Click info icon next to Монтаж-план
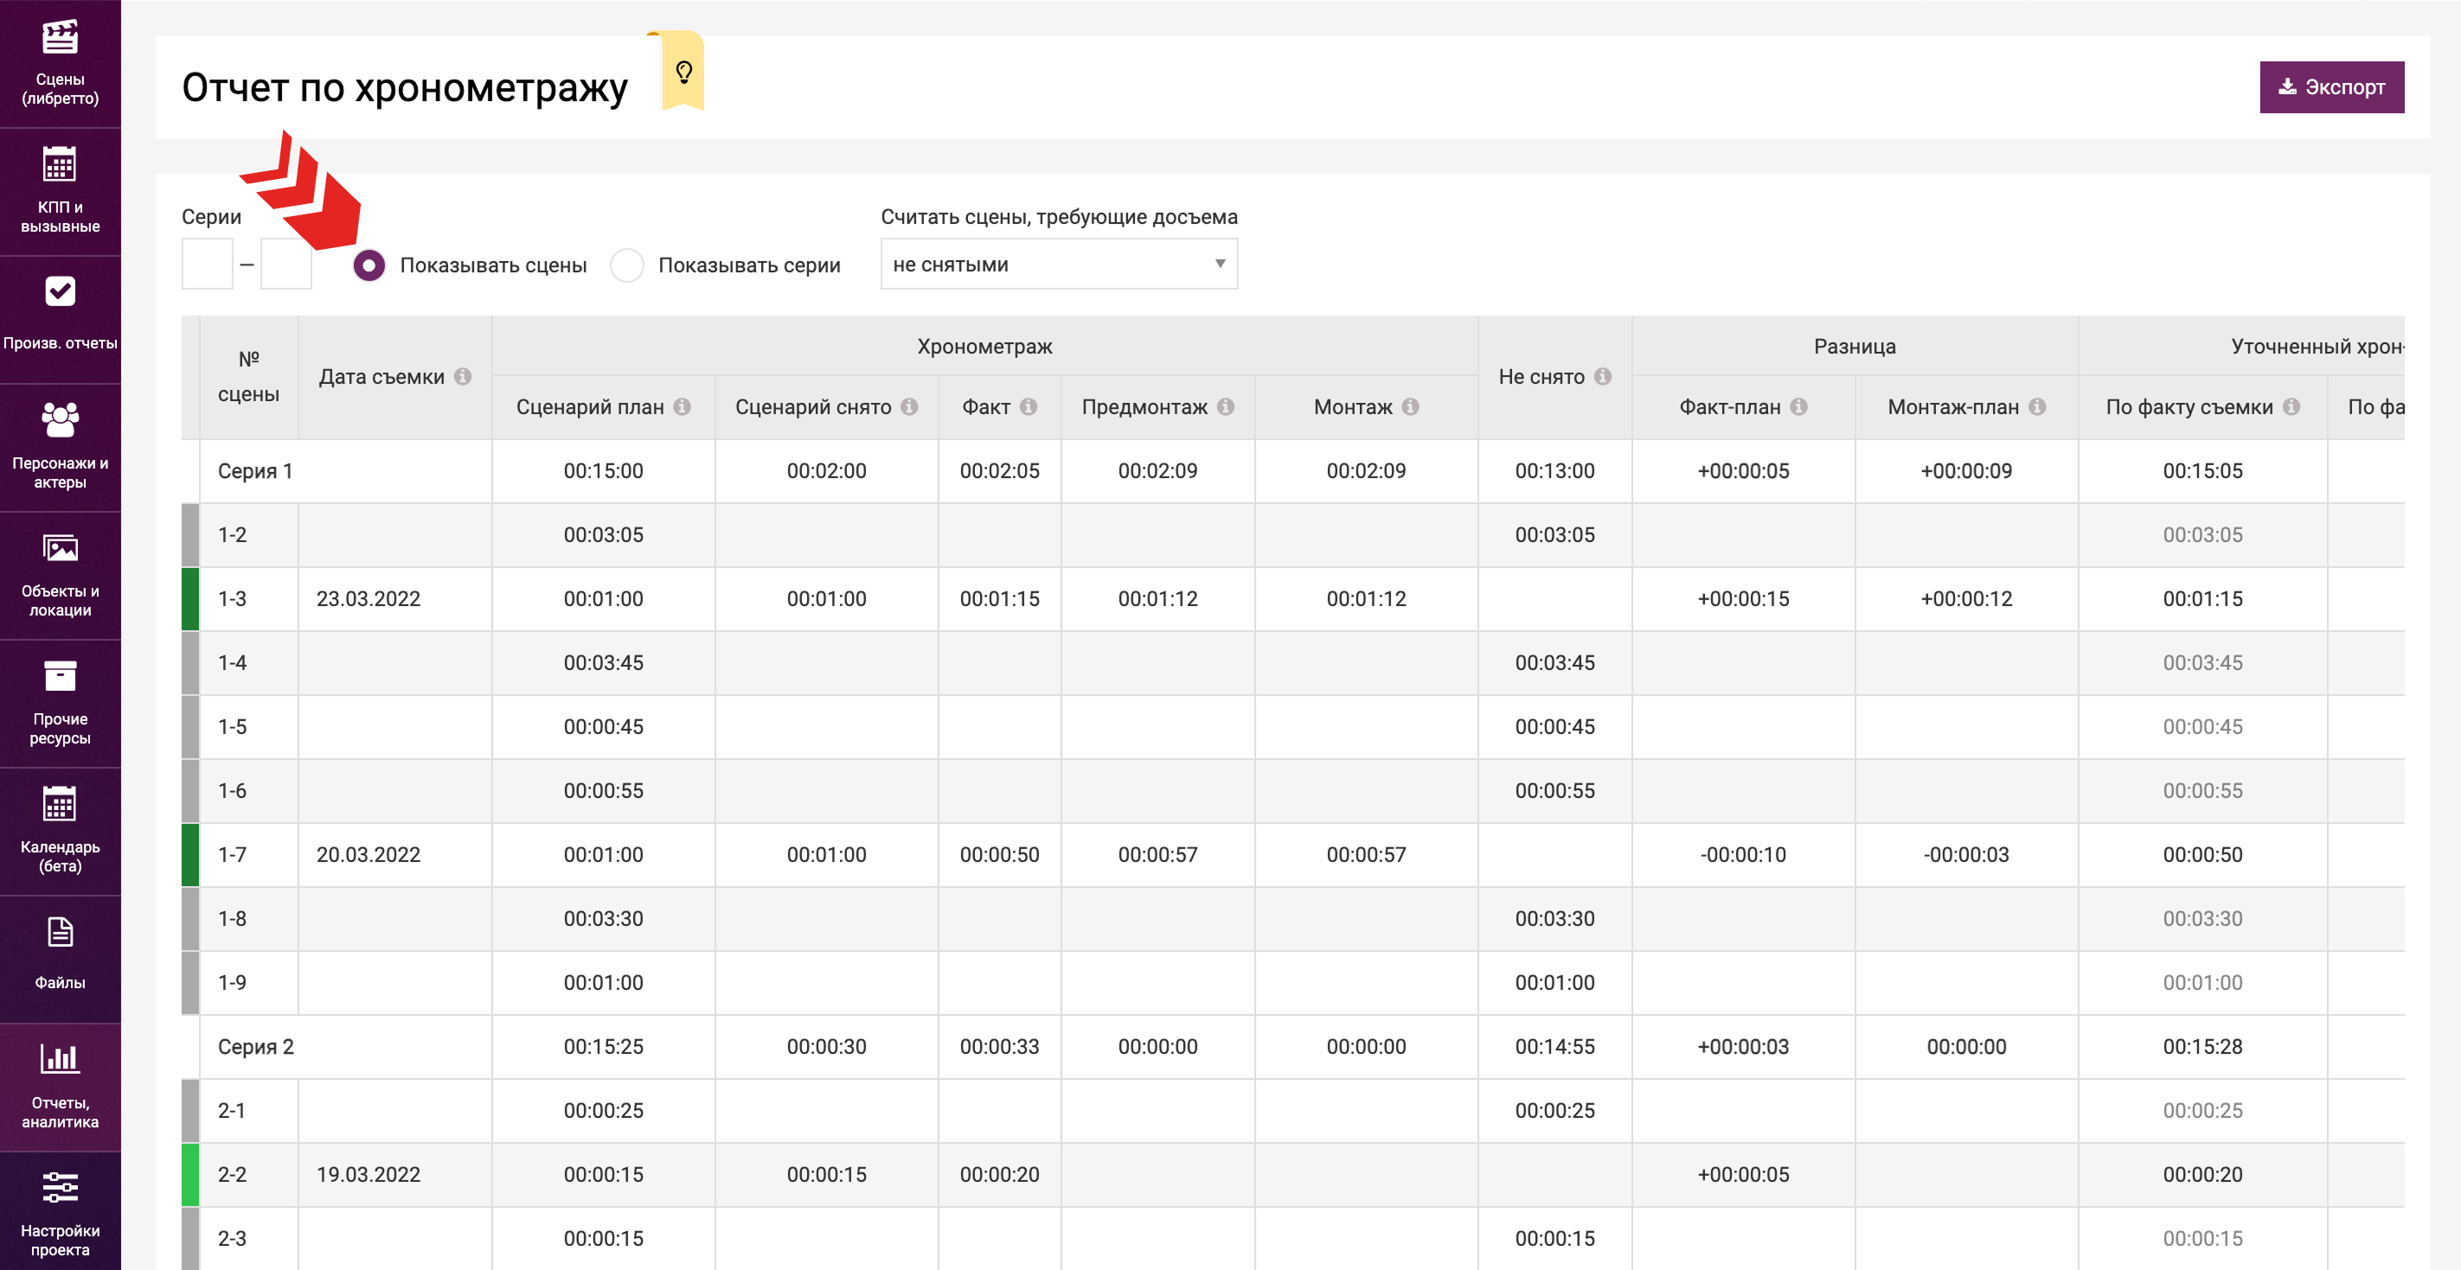 click(2037, 407)
